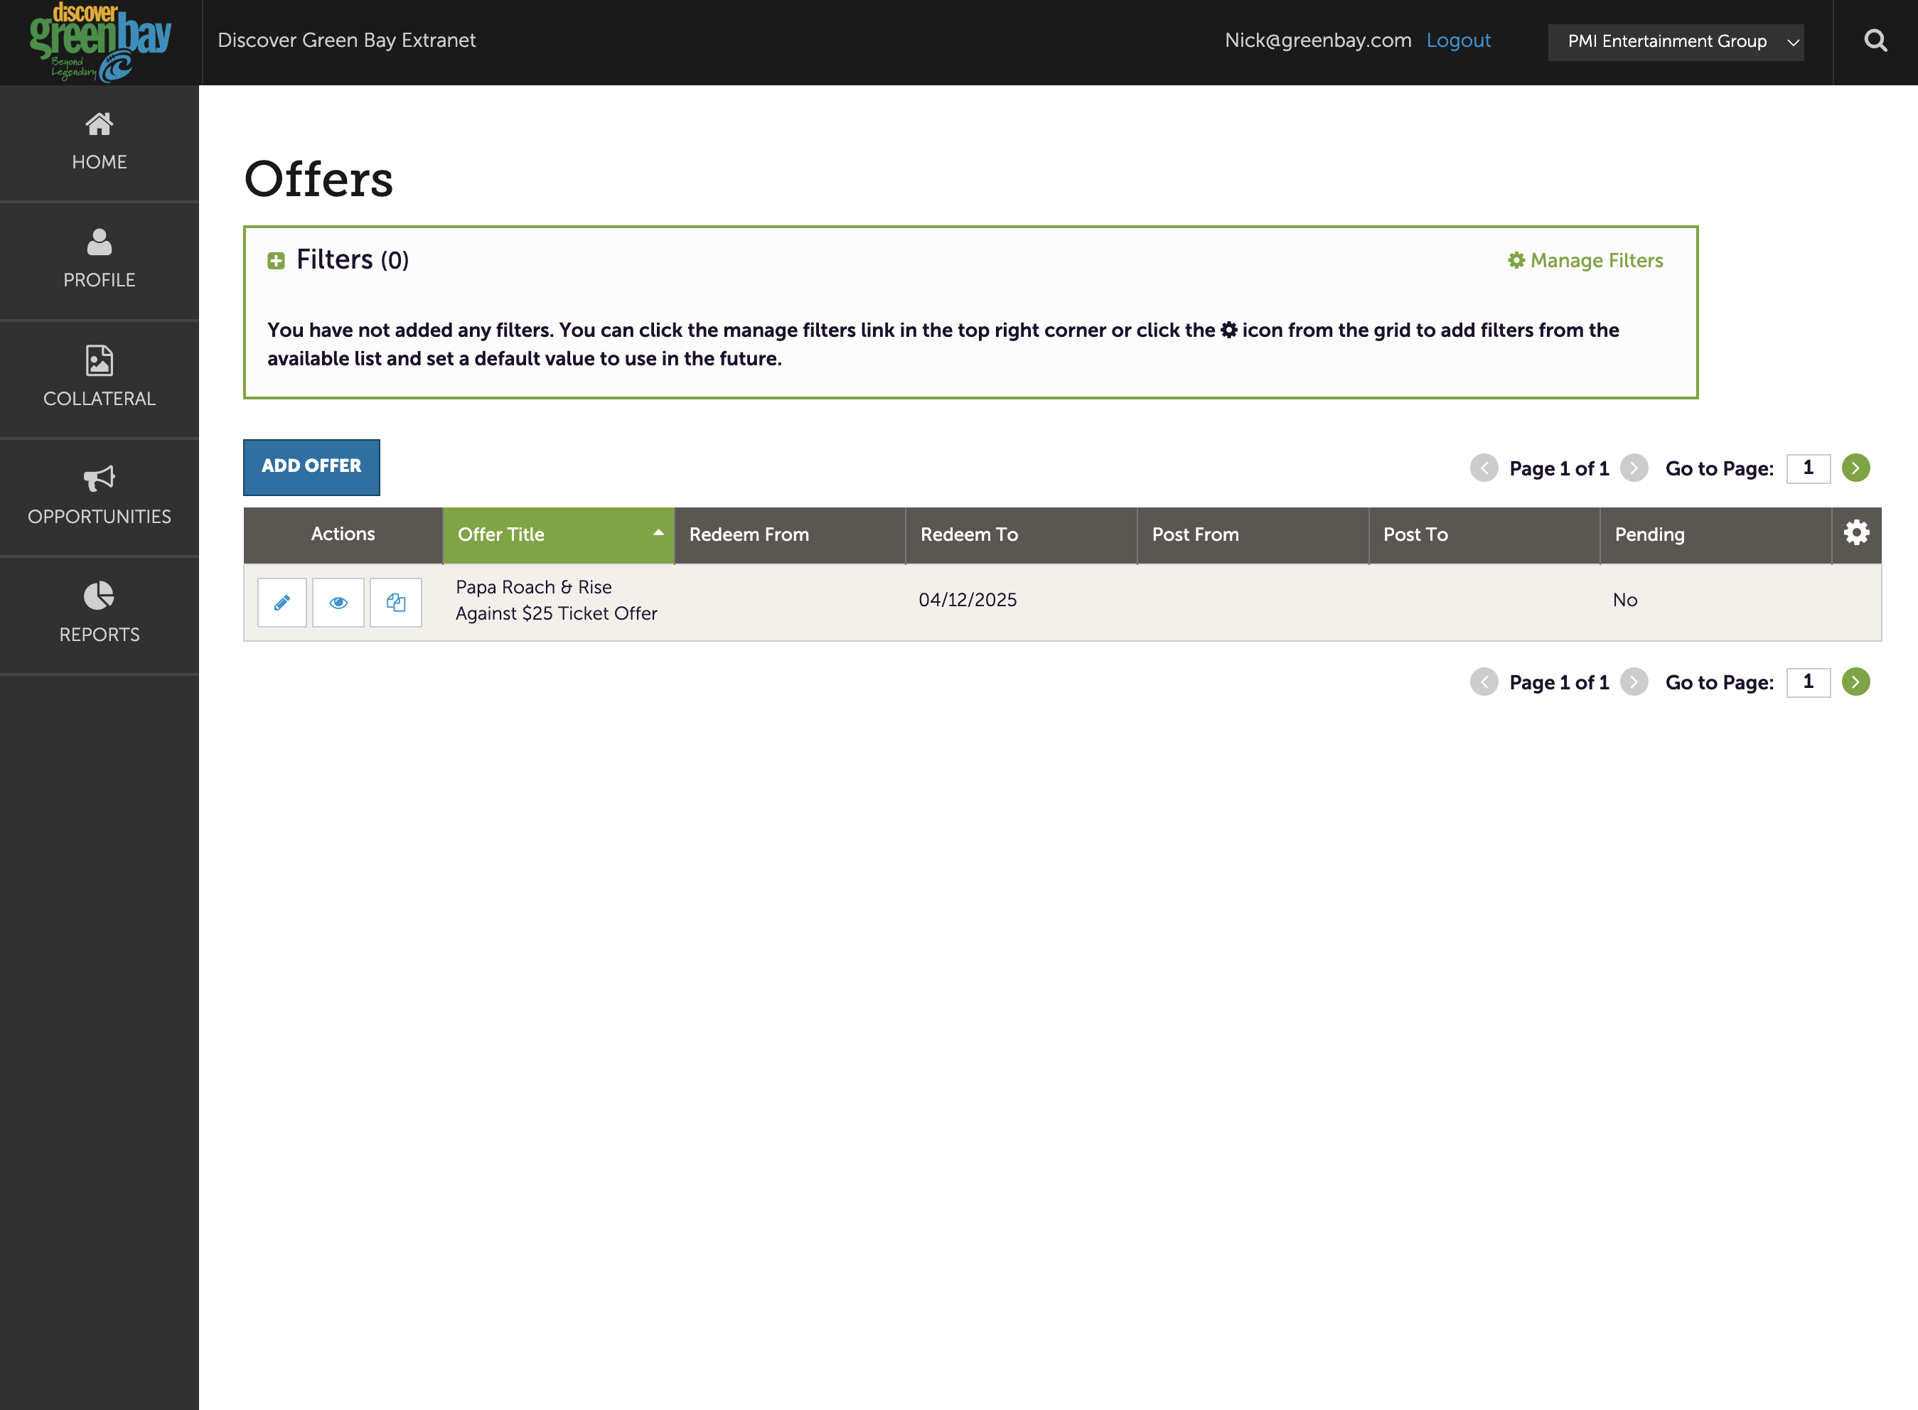
Task: Open the PMI Entertainment Group dropdown
Action: (x=1676, y=42)
